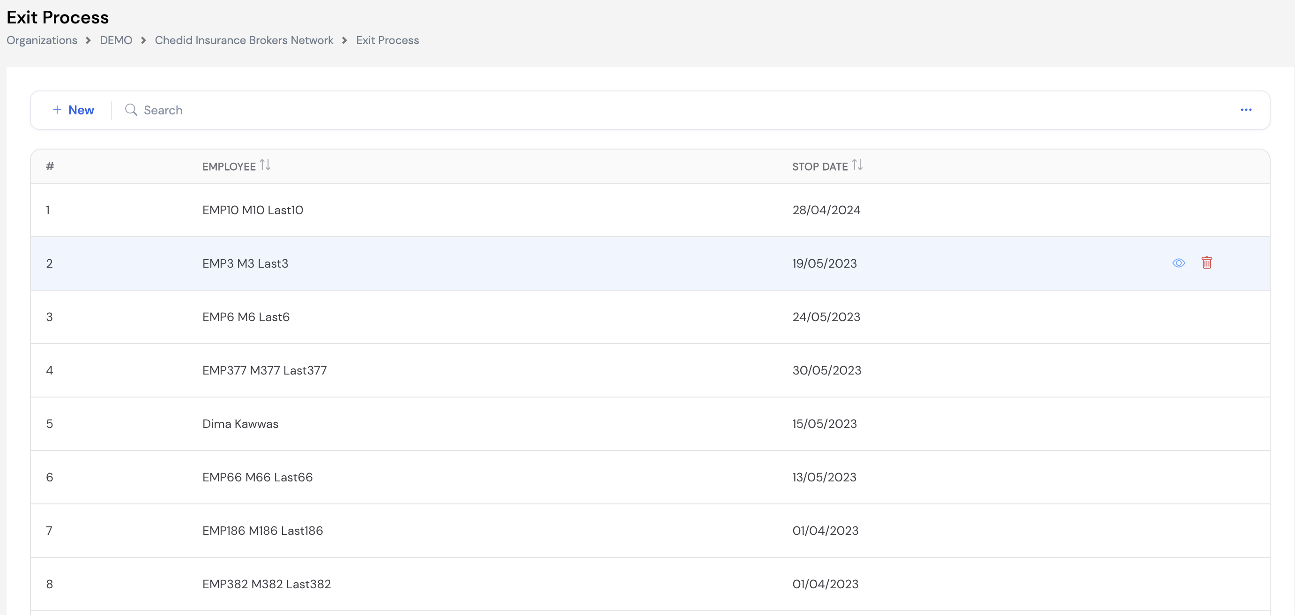Click row number 1 of EMP10
Screen dimensions: 1295x615
pos(48,210)
